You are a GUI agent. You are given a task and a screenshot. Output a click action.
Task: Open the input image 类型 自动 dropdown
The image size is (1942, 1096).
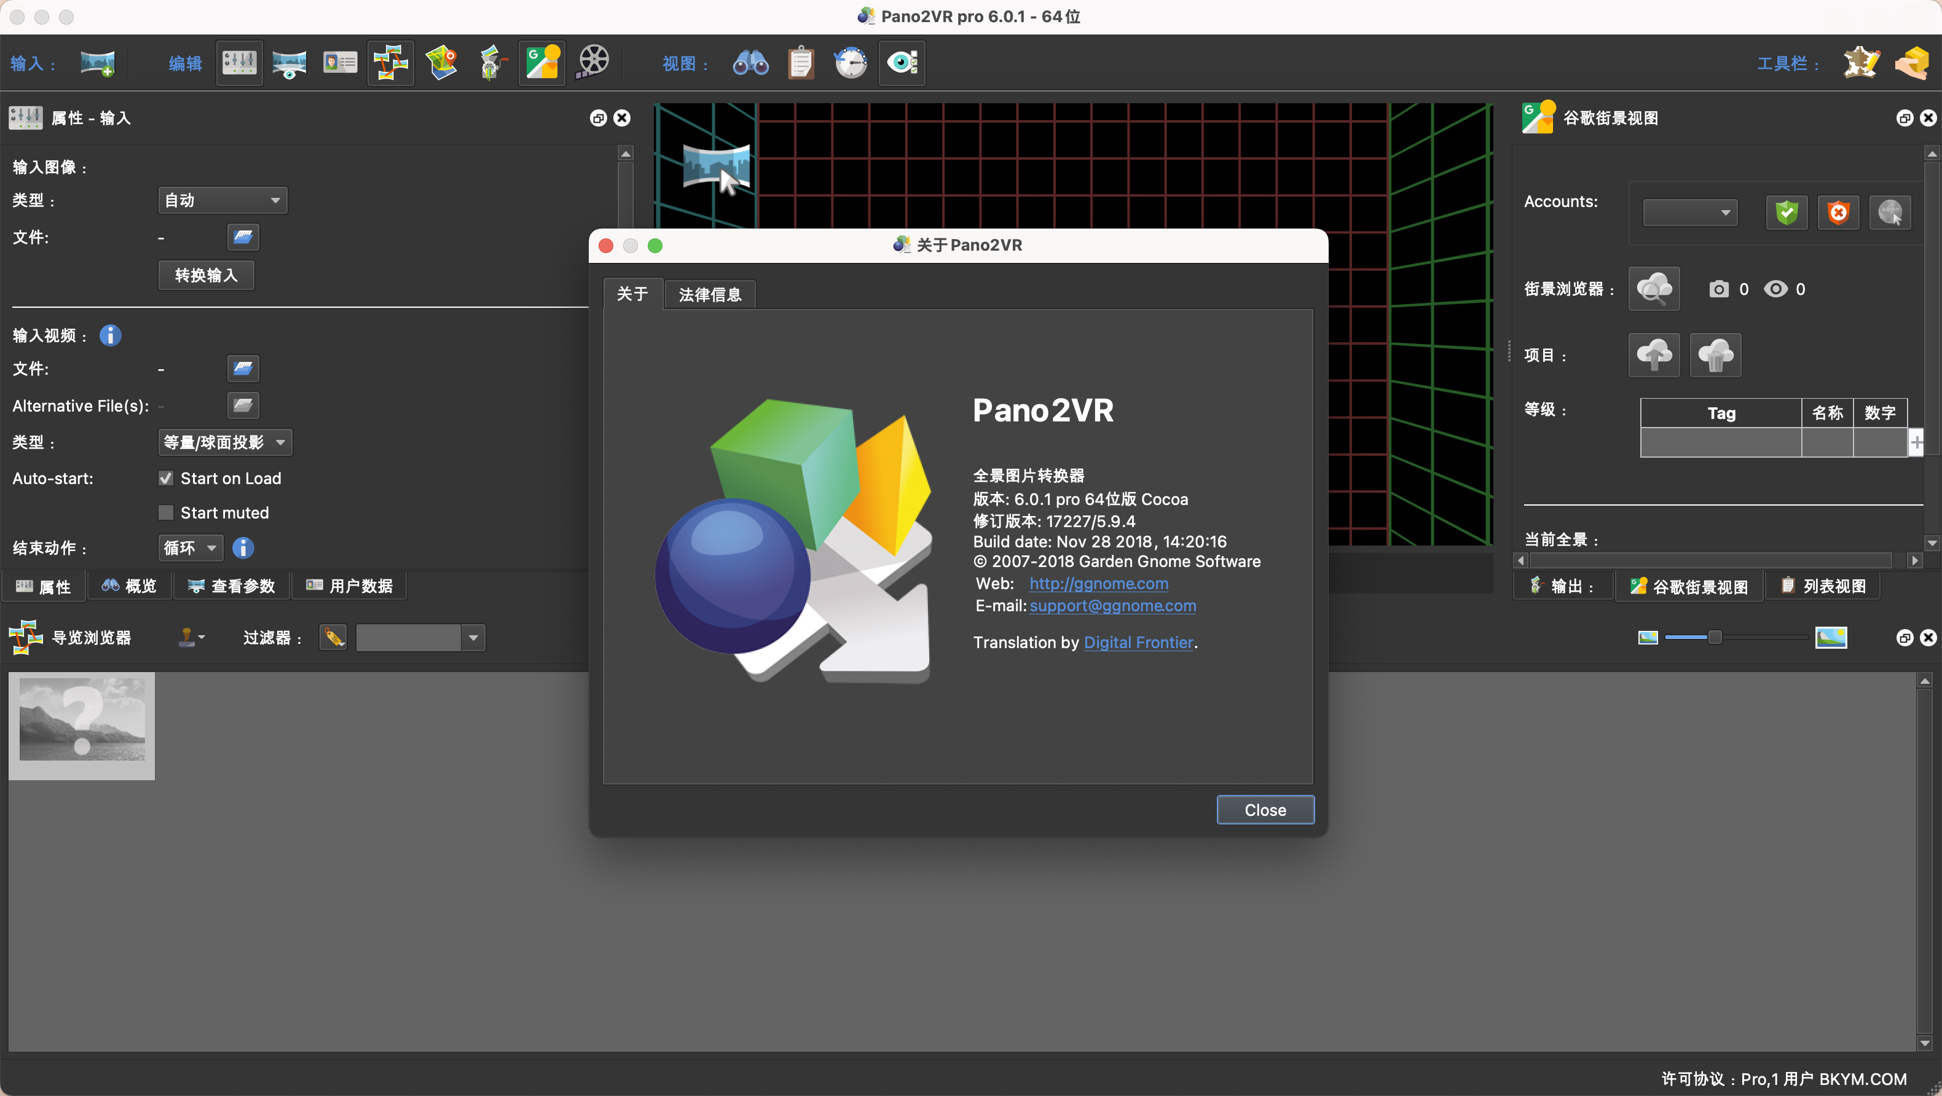pos(222,200)
